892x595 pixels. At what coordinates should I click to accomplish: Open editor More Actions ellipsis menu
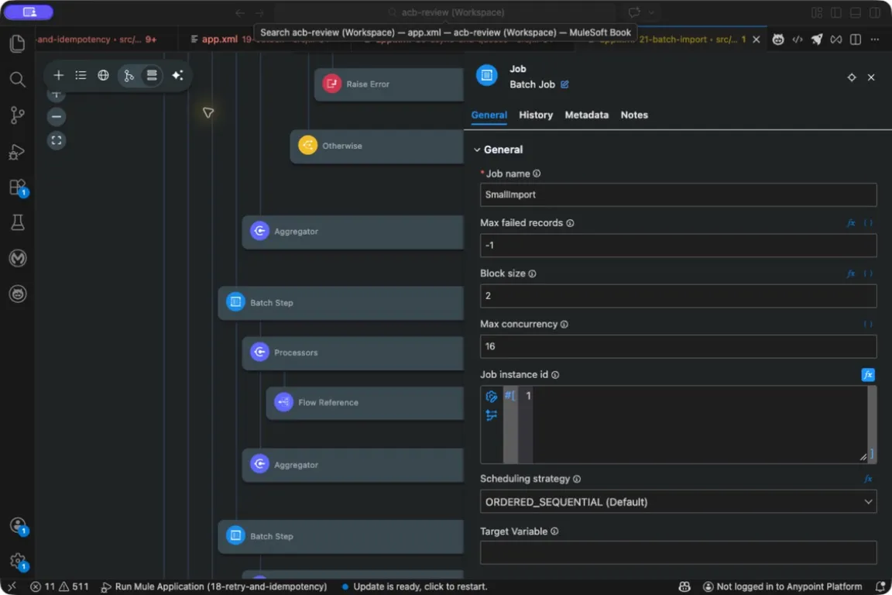pyautogui.click(x=874, y=40)
